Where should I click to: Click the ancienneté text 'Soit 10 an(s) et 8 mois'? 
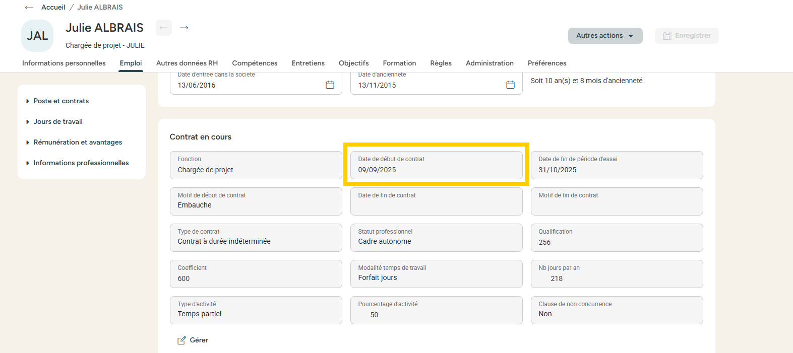click(x=586, y=81)
